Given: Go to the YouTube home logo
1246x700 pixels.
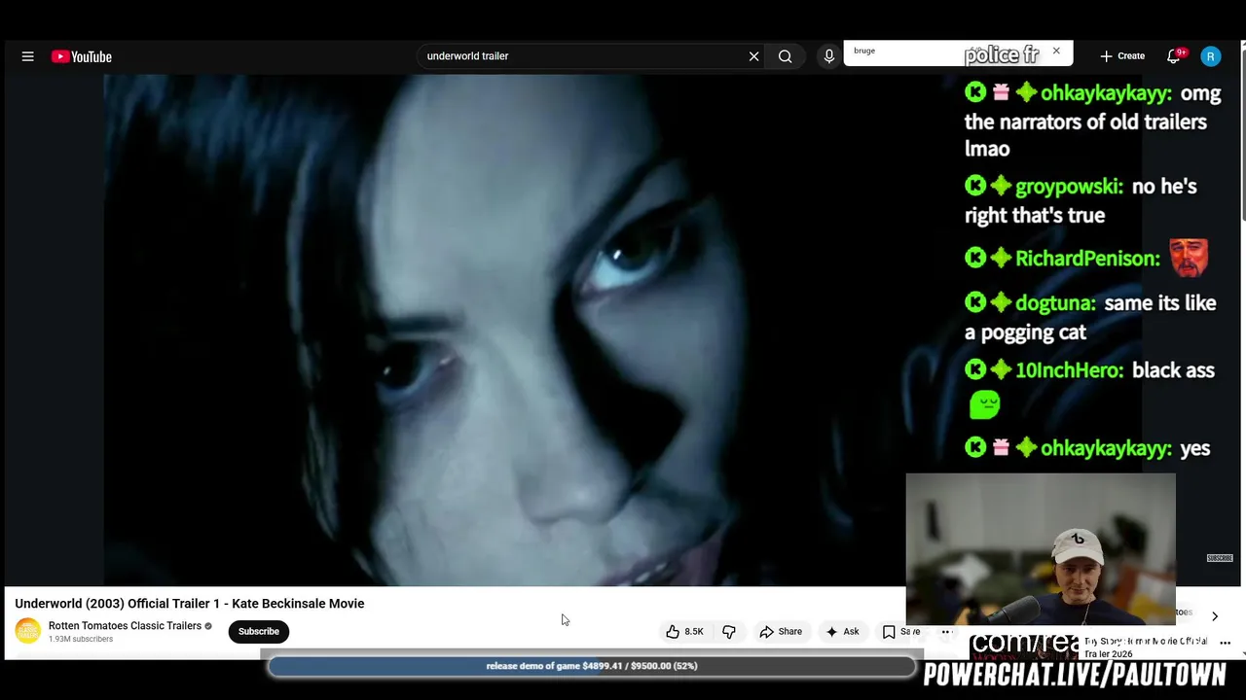Looking at the screenshot, I should point(82,56).
